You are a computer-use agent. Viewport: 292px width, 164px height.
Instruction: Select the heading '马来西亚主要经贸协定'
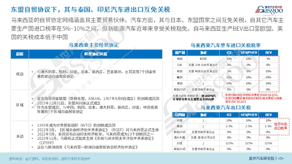tap(94, 45)
